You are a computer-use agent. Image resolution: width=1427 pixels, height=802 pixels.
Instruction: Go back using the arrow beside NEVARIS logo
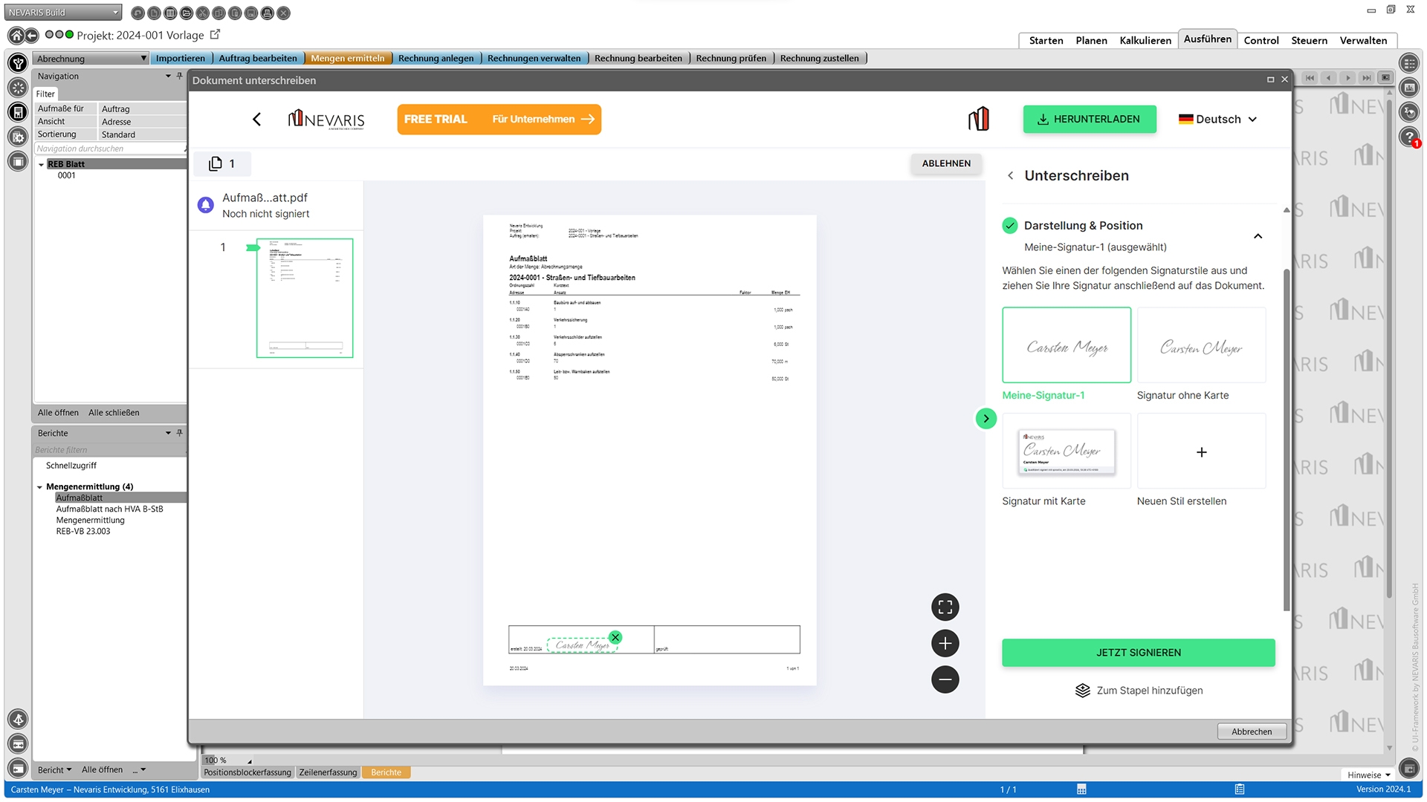point(256,119)
